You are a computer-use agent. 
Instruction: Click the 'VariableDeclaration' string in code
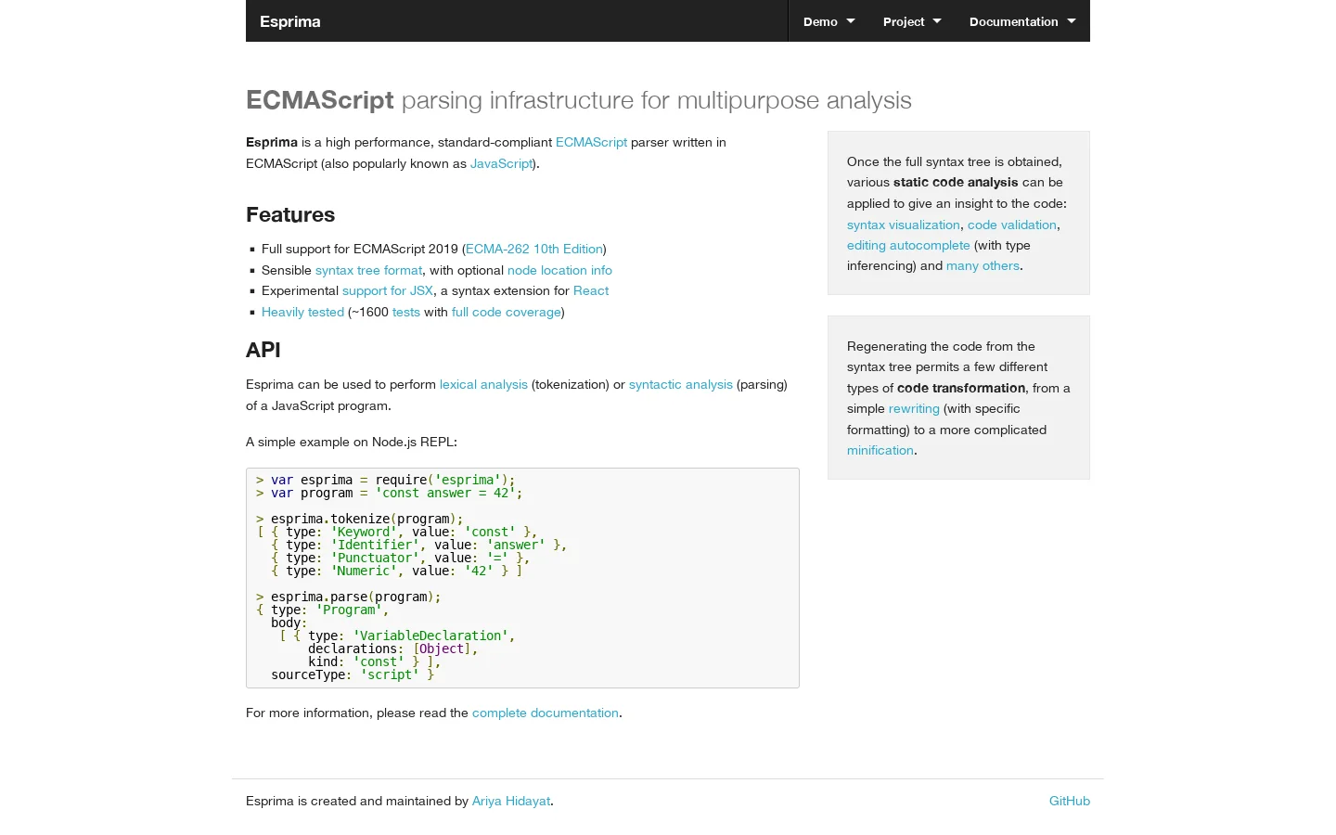click(430, 636)
